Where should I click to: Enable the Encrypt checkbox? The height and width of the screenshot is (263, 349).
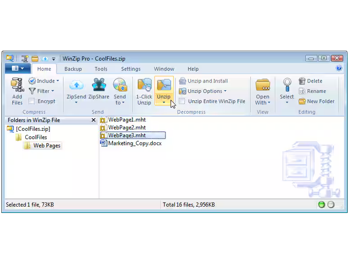[x=32, y=101]
